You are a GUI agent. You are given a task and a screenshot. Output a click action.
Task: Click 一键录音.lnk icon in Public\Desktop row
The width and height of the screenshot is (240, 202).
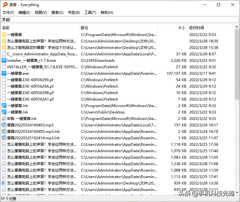point(4,112)
